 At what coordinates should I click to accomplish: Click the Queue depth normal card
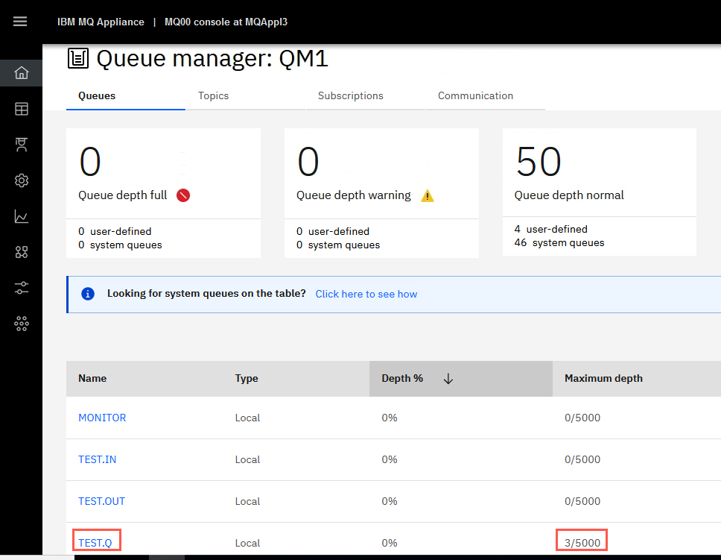[x=600, y=192]
